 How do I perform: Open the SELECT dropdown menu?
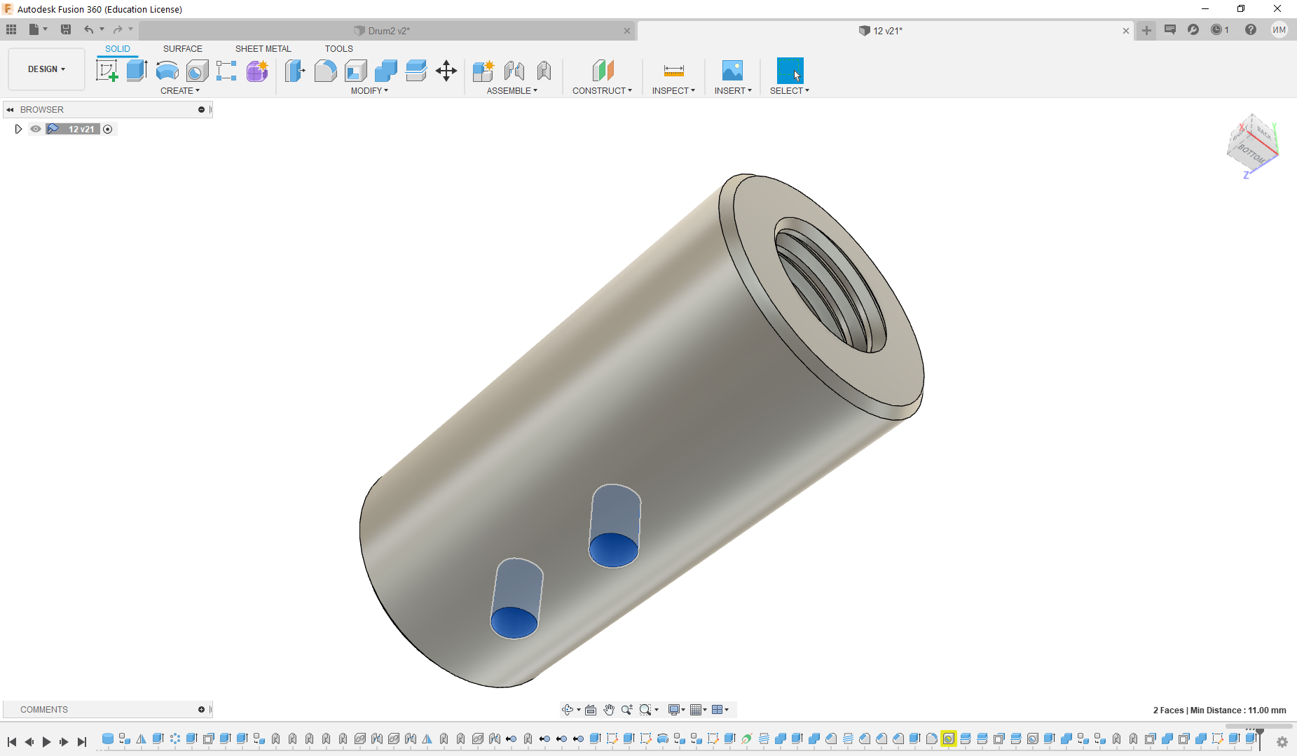point(790,91)
